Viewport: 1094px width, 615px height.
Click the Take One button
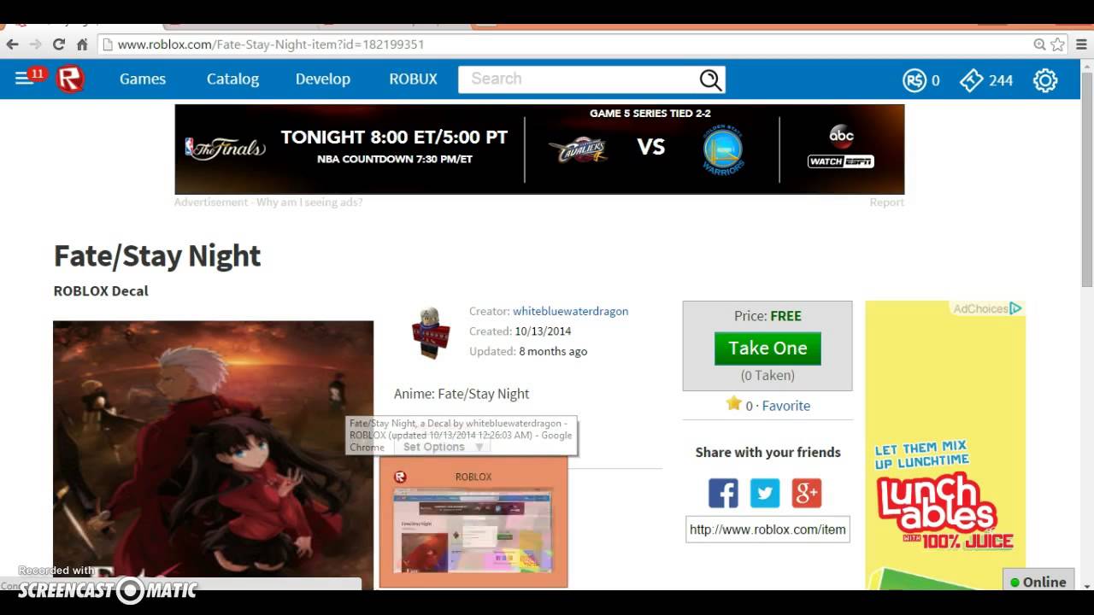(x=768, y=348)
